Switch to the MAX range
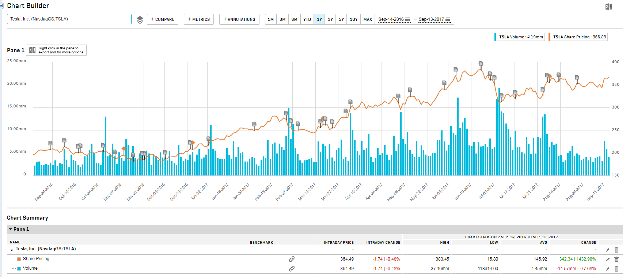This screenshot has height=277, width=626. 368,19
